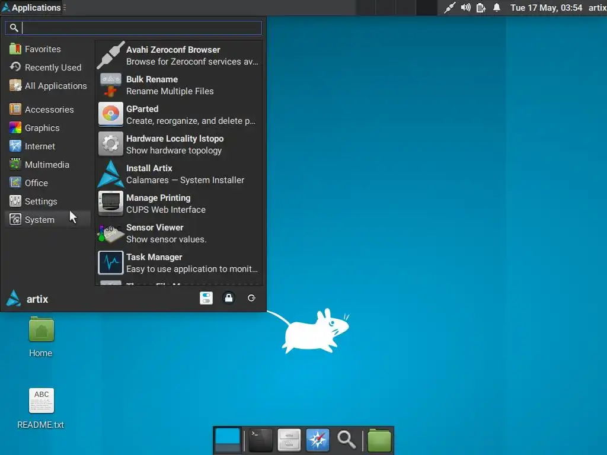Click the battery power tray icon
Image resolution: width=607 pixels, height=455 pixels.
481,8
